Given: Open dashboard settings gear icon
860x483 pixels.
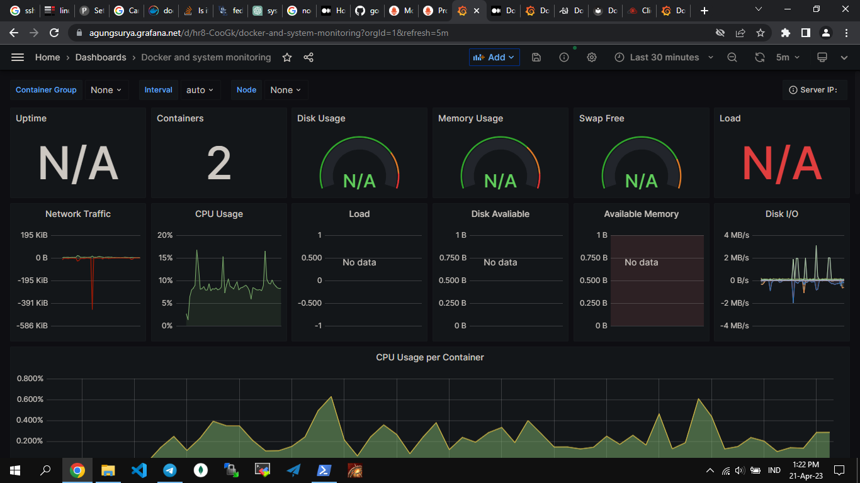Looking at the screenshot, I should pos(592,57).
